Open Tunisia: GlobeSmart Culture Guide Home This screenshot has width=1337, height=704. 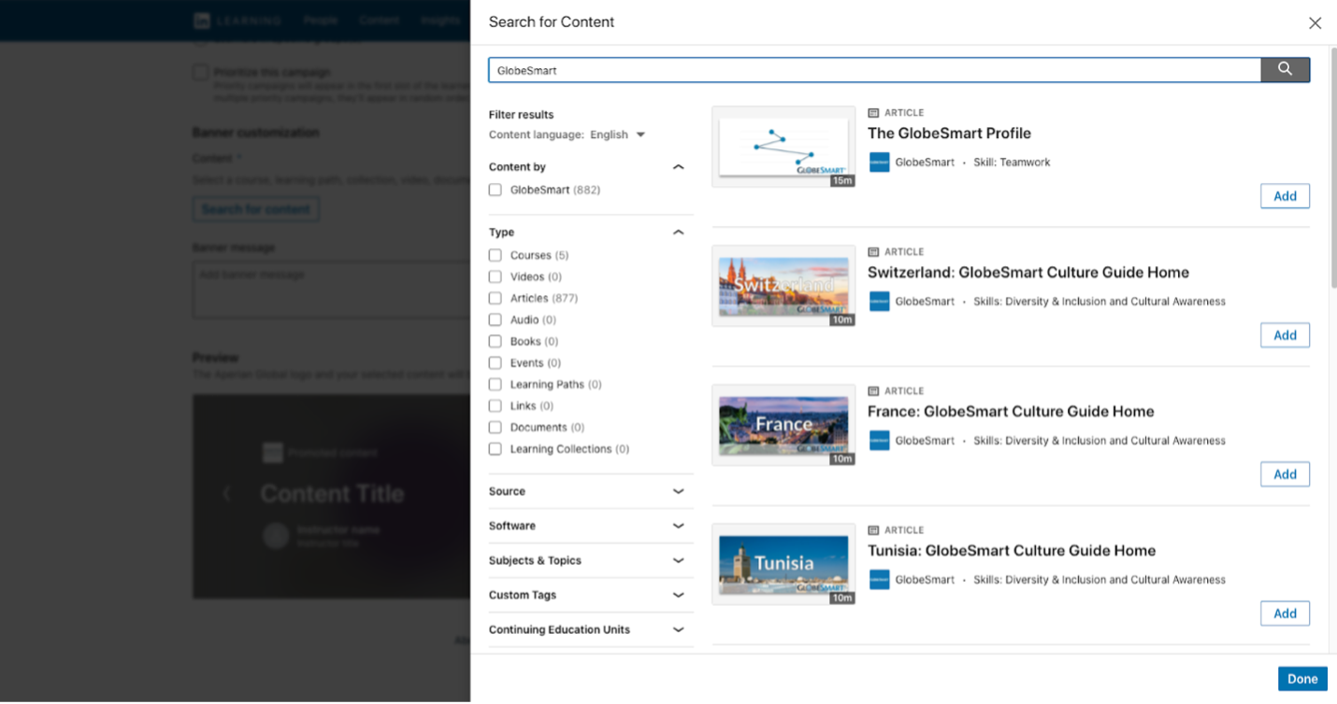point(1012,551)
